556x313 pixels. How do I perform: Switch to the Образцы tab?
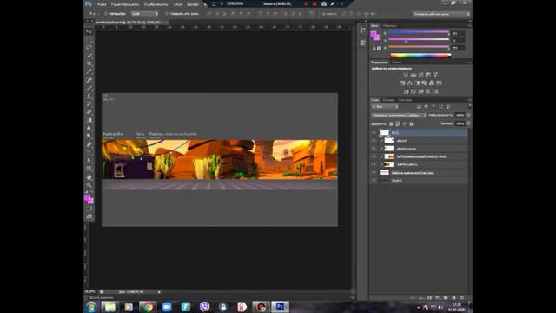point(389,26)
